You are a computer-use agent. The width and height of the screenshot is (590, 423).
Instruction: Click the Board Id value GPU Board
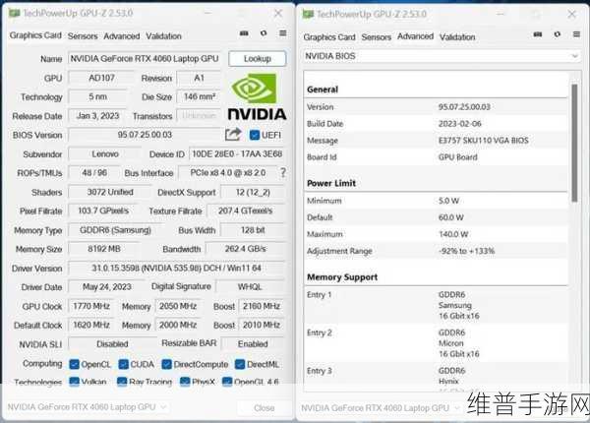[x=458, y=157]
